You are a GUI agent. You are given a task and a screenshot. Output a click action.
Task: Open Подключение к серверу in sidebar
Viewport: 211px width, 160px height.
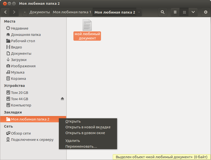click(32, 140)
